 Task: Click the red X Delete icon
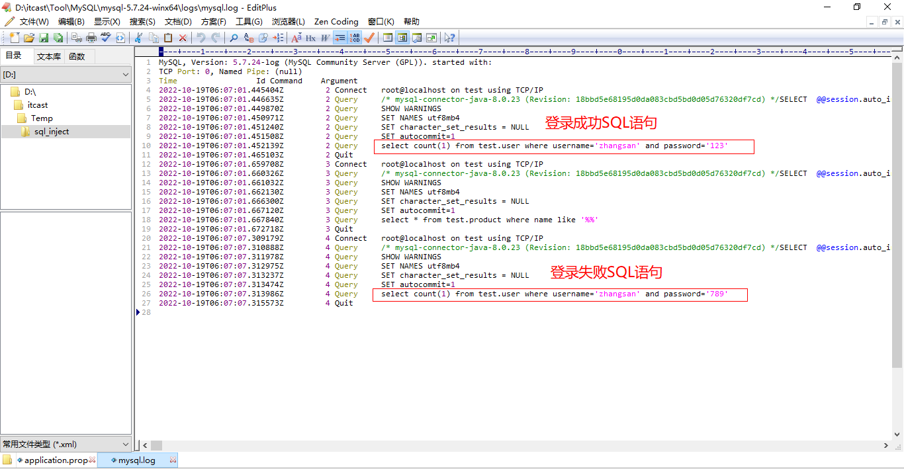(x=183, y=38)
